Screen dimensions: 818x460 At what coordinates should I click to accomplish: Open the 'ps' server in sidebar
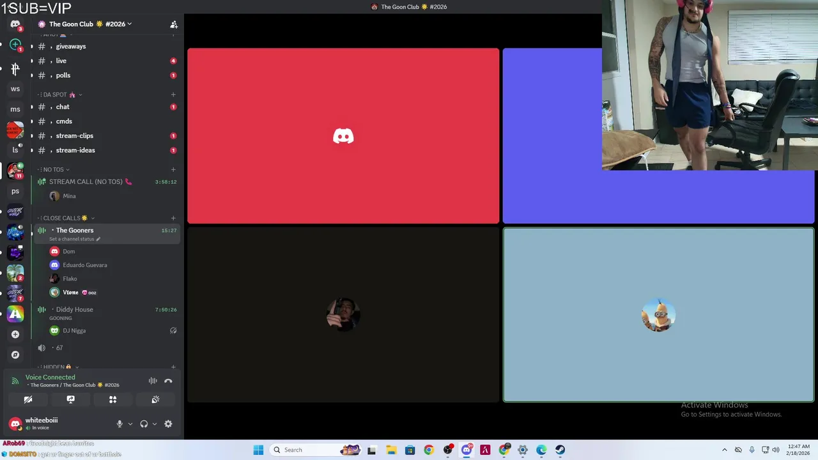coord(15,191)
